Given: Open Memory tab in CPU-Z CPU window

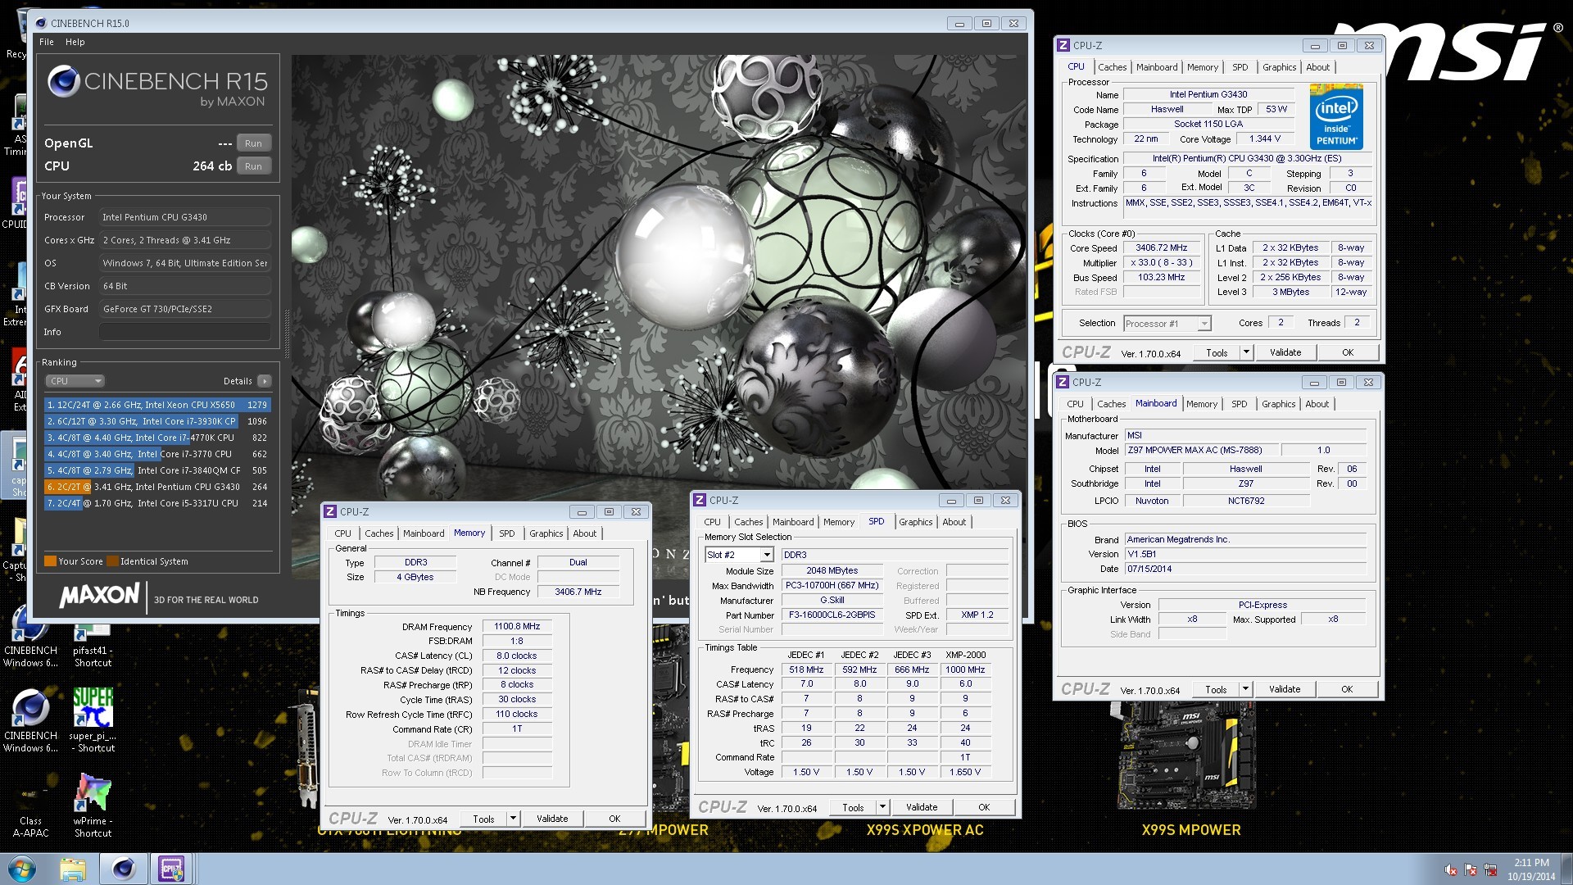Looking at the screenshot, I should [x=1203, y=67].
